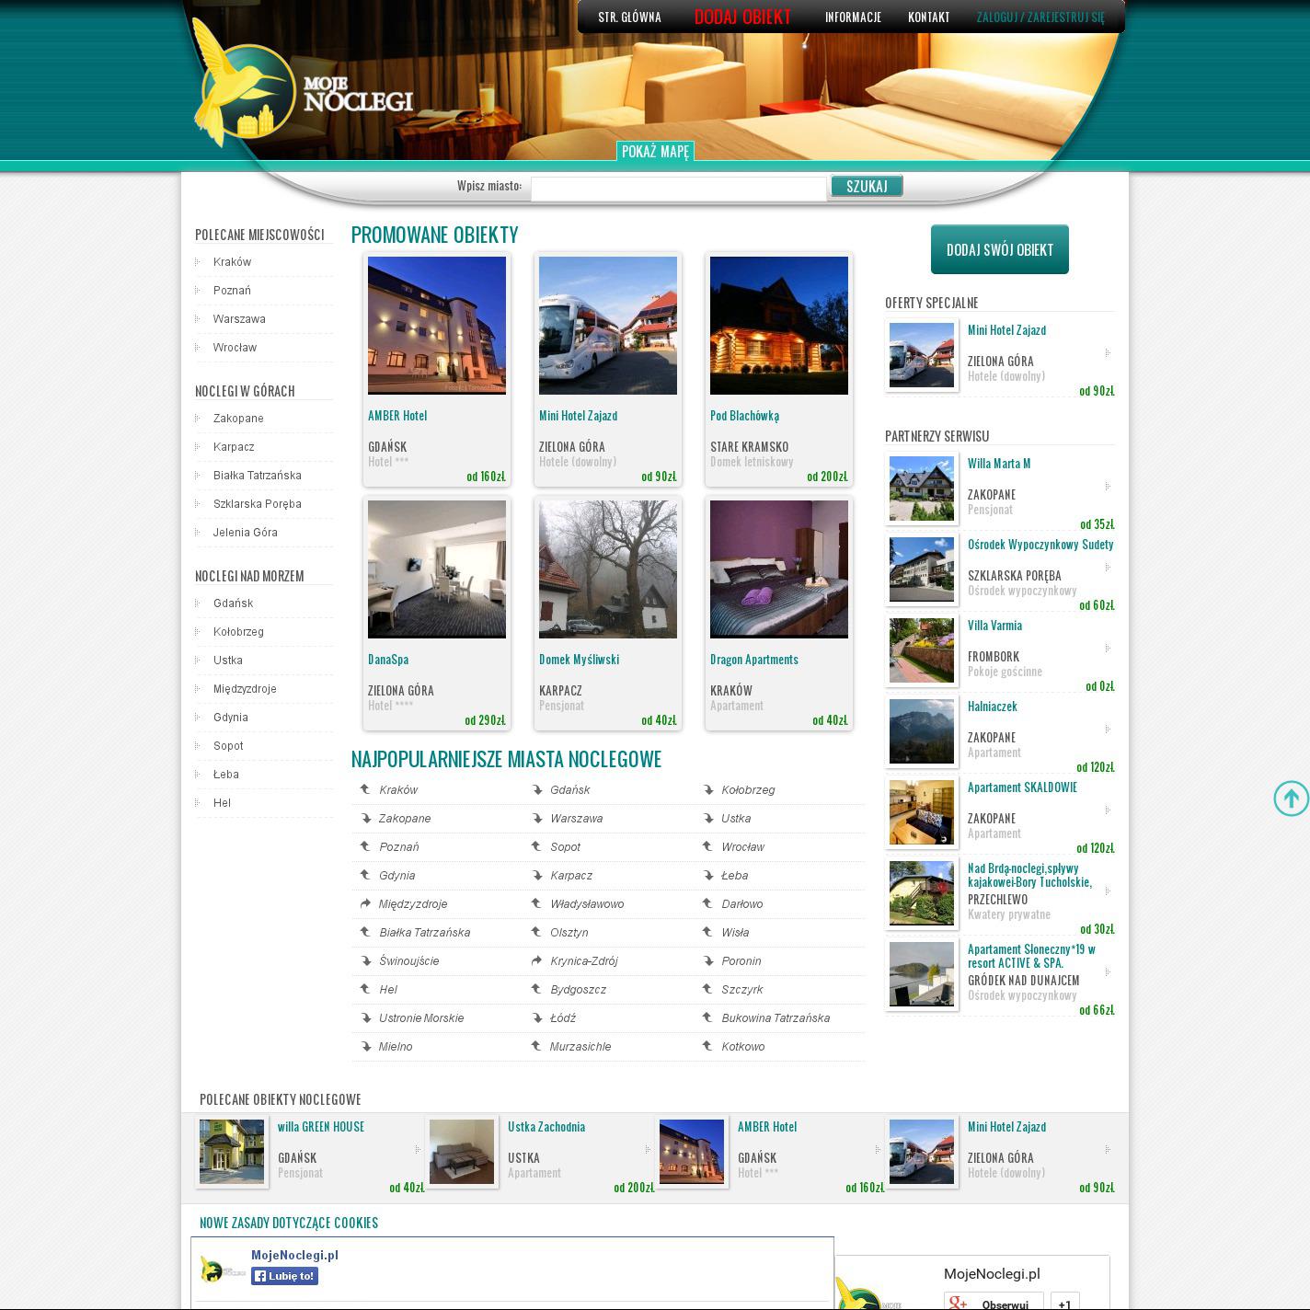Click the small arrow on Willa Marta M
This screenshot has width=1310, height=1310.
pyautogui.click(x=1107, y=486)
